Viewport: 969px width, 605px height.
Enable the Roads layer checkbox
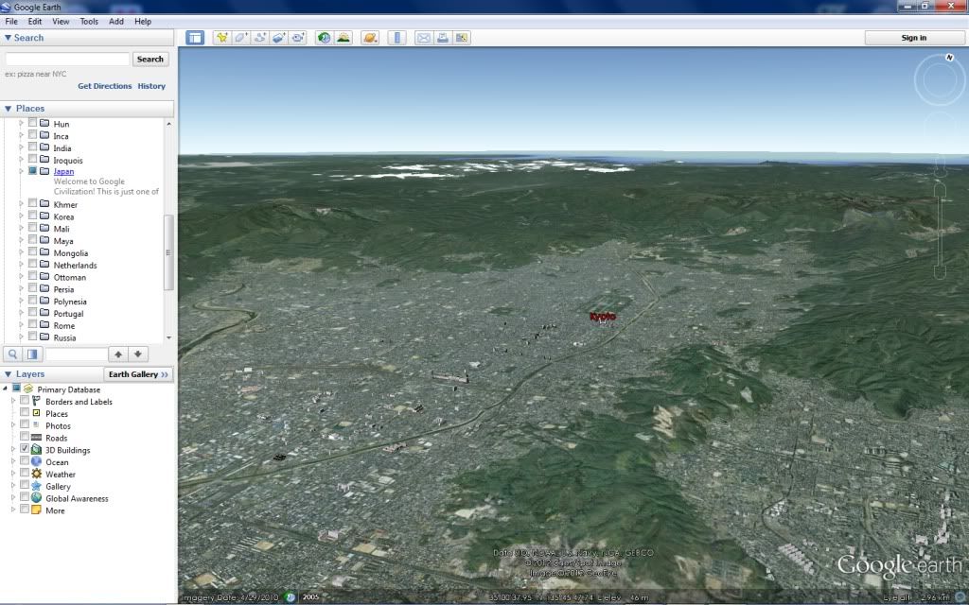[24, 437]
